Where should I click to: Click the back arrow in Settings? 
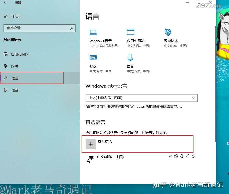(x=6, y=2)
